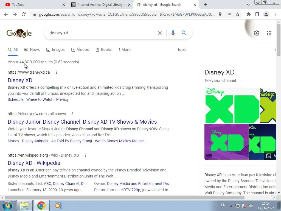This screenshot has height=211, width=281.
Task: Click the vertical page scrollbar
Action: 279,40
